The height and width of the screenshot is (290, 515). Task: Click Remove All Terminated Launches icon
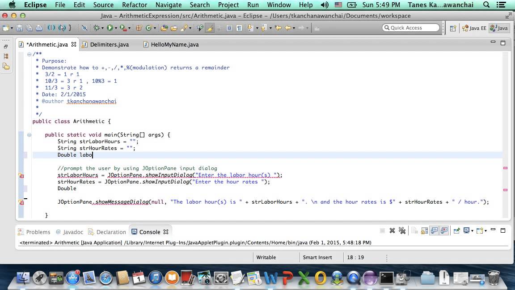pos(402,231)
